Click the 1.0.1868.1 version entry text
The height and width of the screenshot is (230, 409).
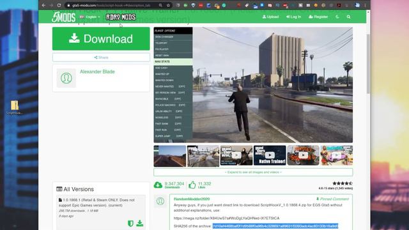coord(96,203)
